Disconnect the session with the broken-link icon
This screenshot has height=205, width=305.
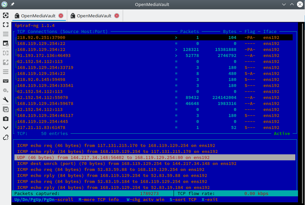pos(6,138)
